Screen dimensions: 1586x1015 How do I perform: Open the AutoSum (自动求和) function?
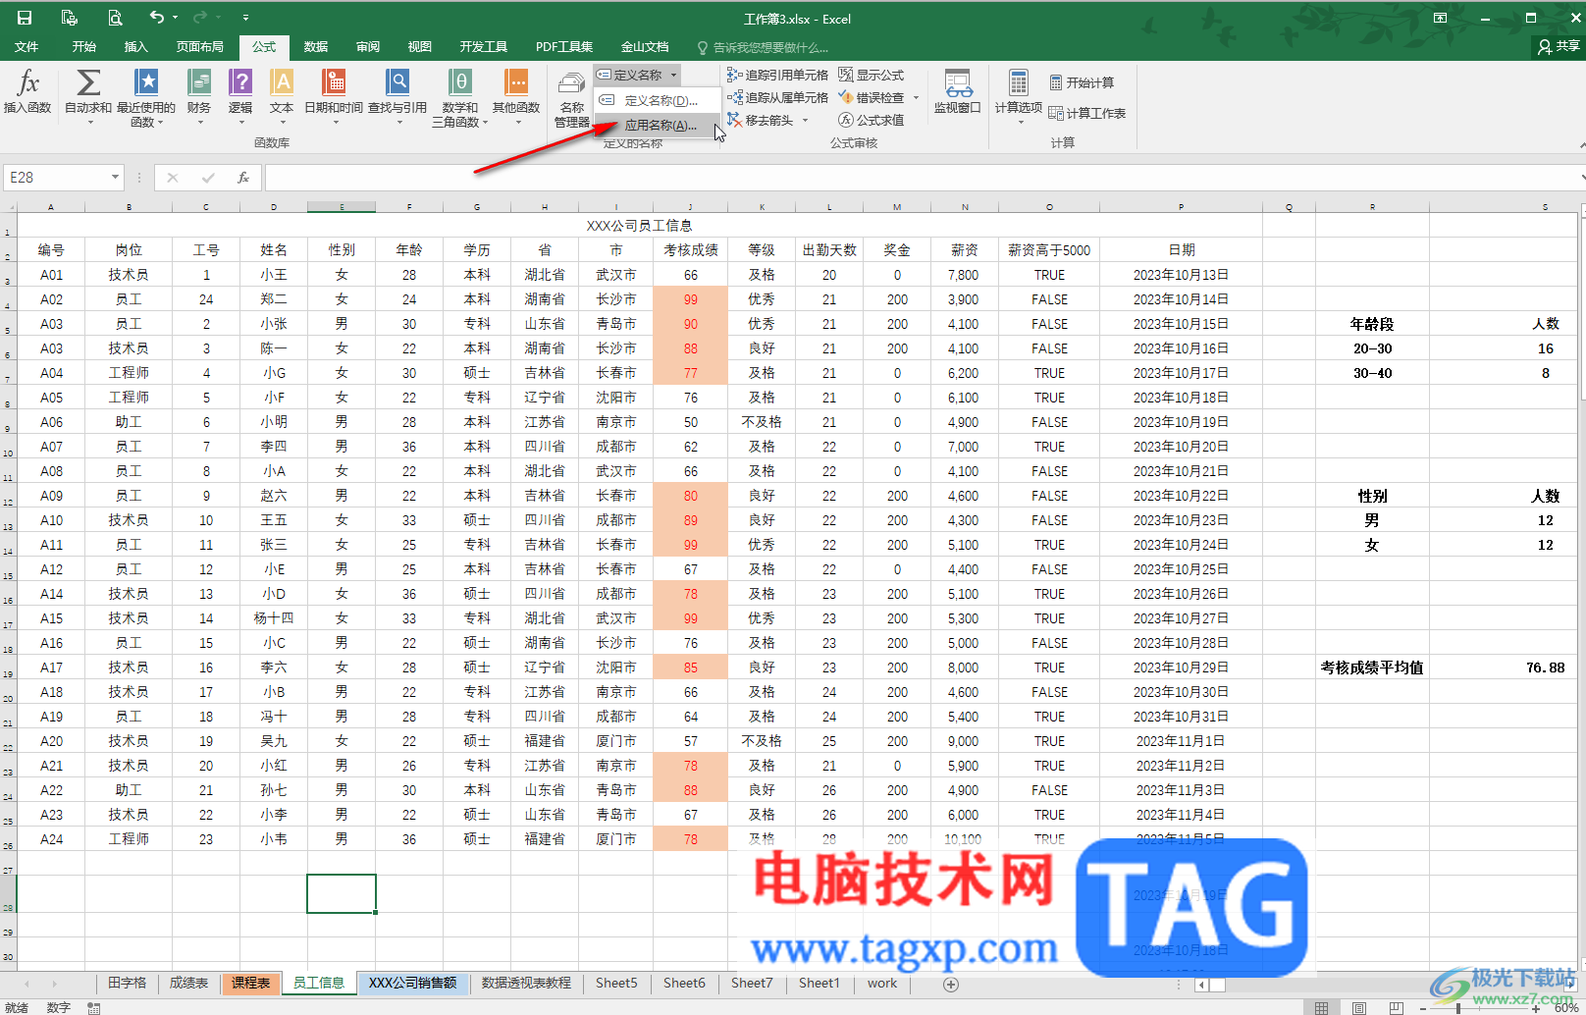click(88, 96)
